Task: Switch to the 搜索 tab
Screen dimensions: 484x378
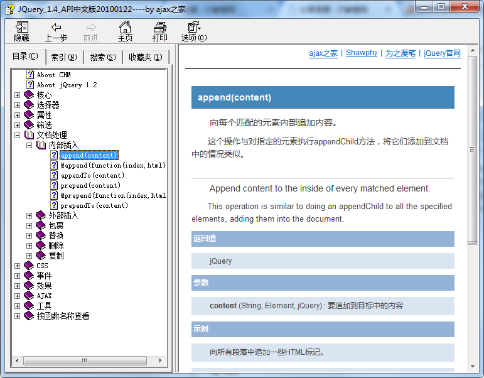Action: (x=102, y=57)
